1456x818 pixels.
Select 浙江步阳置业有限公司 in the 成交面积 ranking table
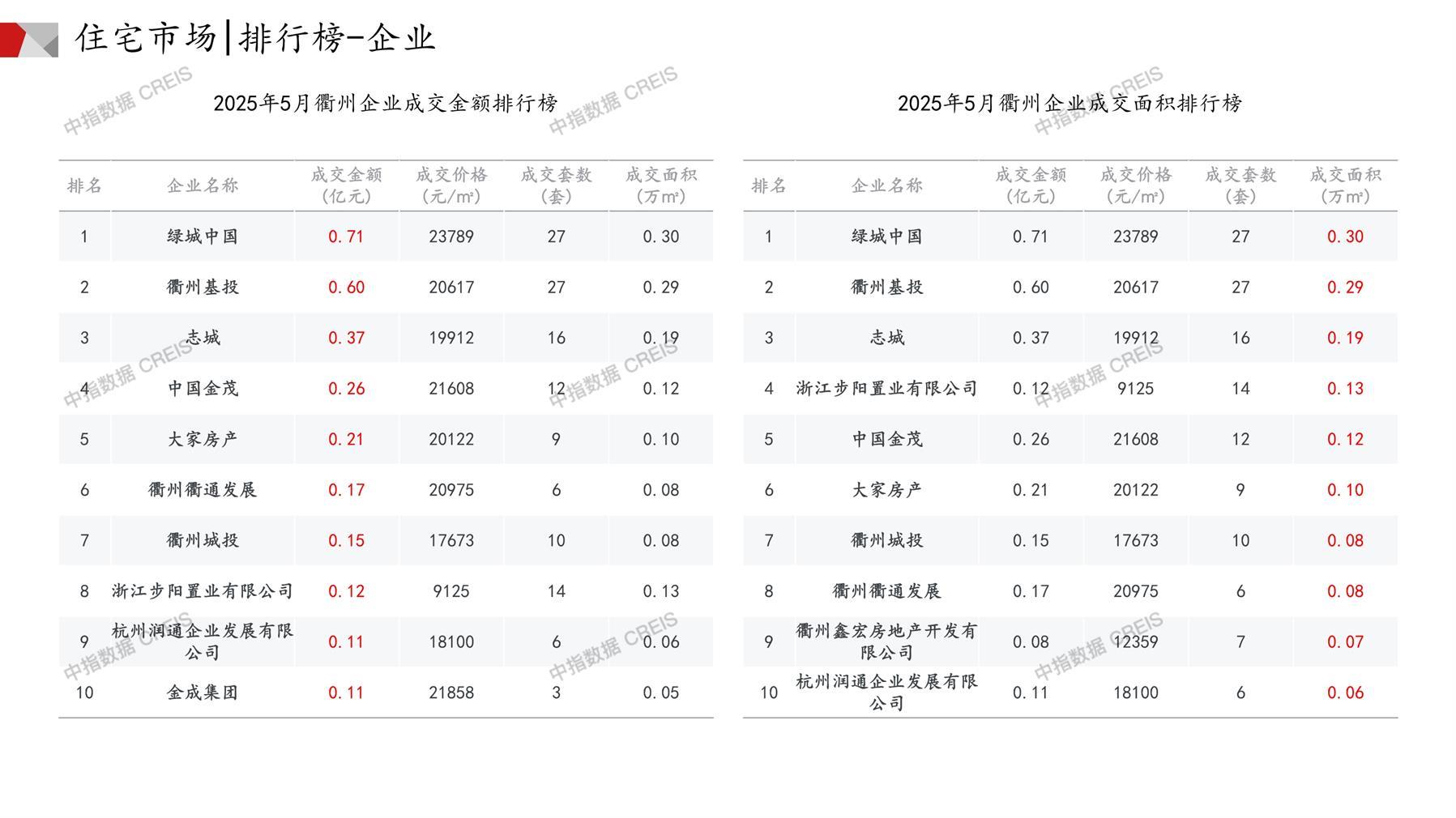click(886, 389)
